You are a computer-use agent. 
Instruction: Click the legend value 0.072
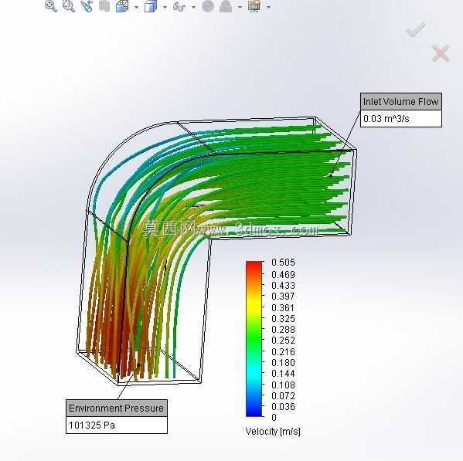pyautogui.click(x=283, y=396)
